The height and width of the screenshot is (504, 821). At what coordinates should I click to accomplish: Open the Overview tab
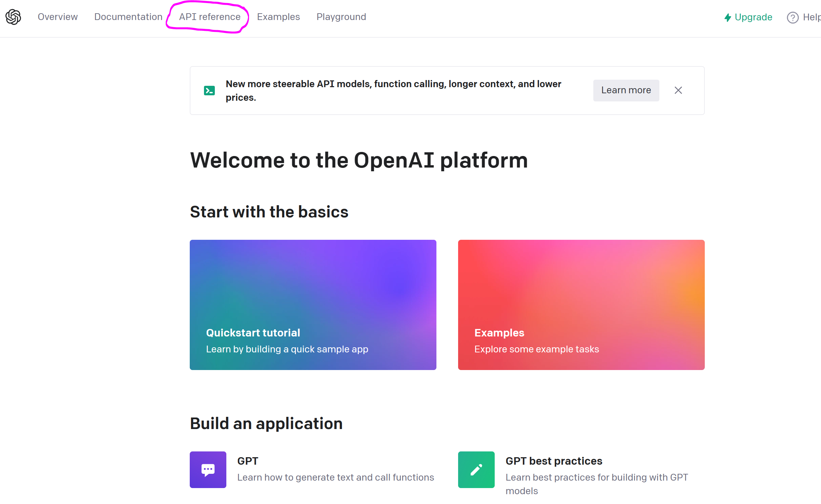click(58, 17)
